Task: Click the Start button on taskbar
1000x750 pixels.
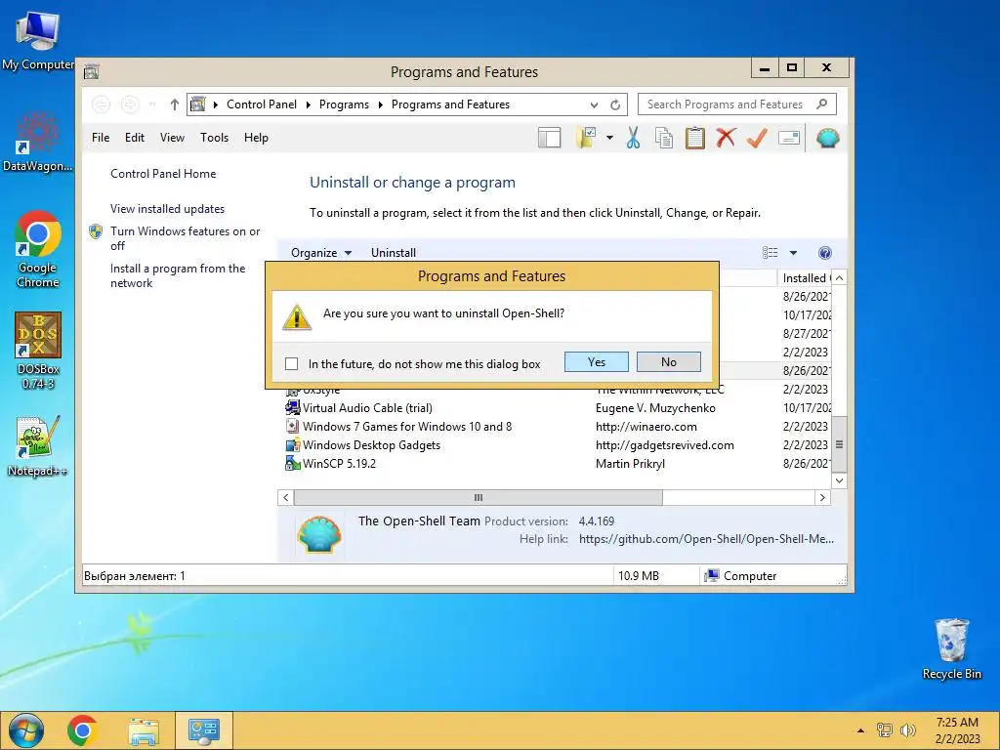Action: 25,730
